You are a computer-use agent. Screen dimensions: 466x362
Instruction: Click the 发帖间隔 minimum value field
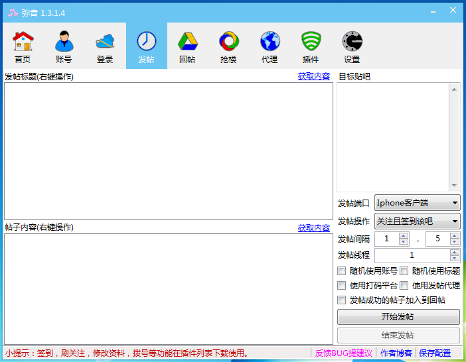pos(386,239)
